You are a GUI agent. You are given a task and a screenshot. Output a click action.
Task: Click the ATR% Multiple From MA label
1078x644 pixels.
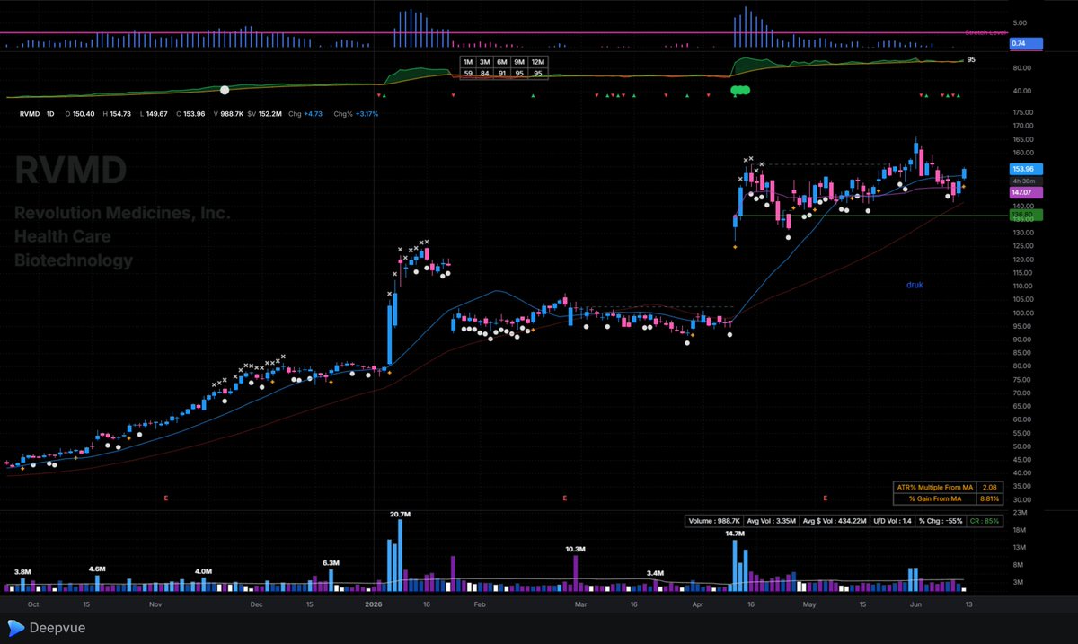(935, 486)
